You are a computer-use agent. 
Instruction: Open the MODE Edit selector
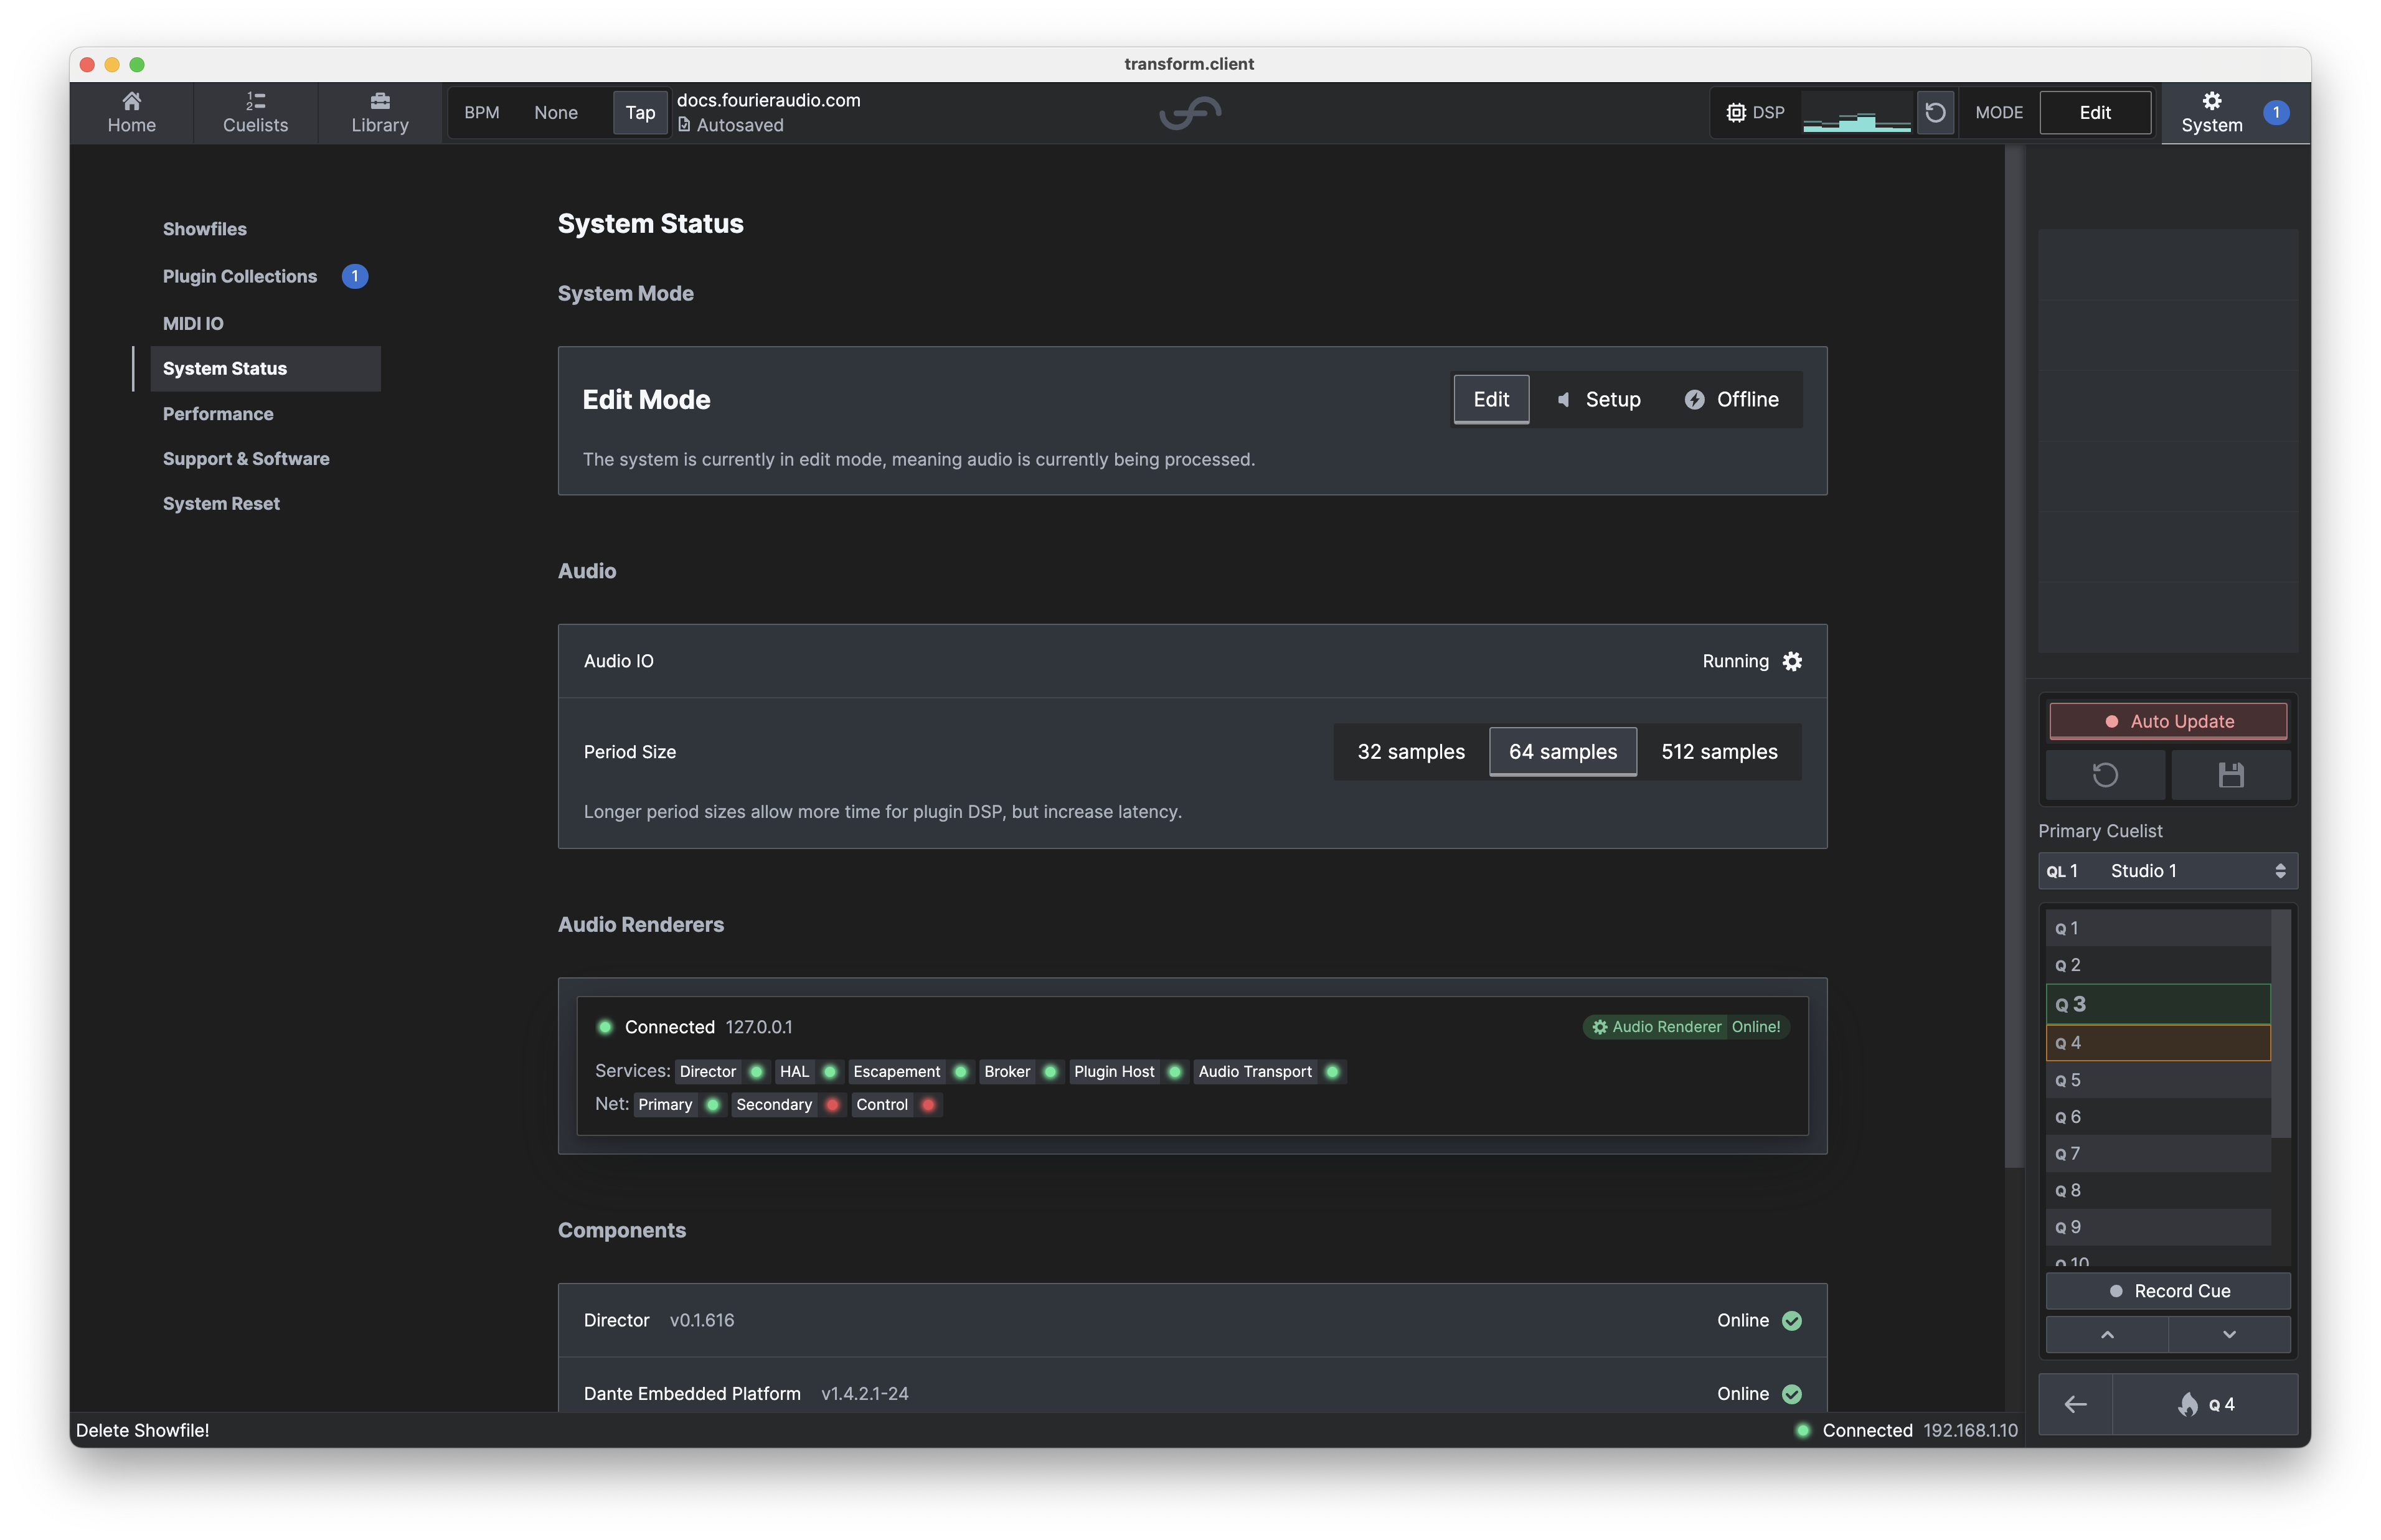click(x=2094, y=112)
